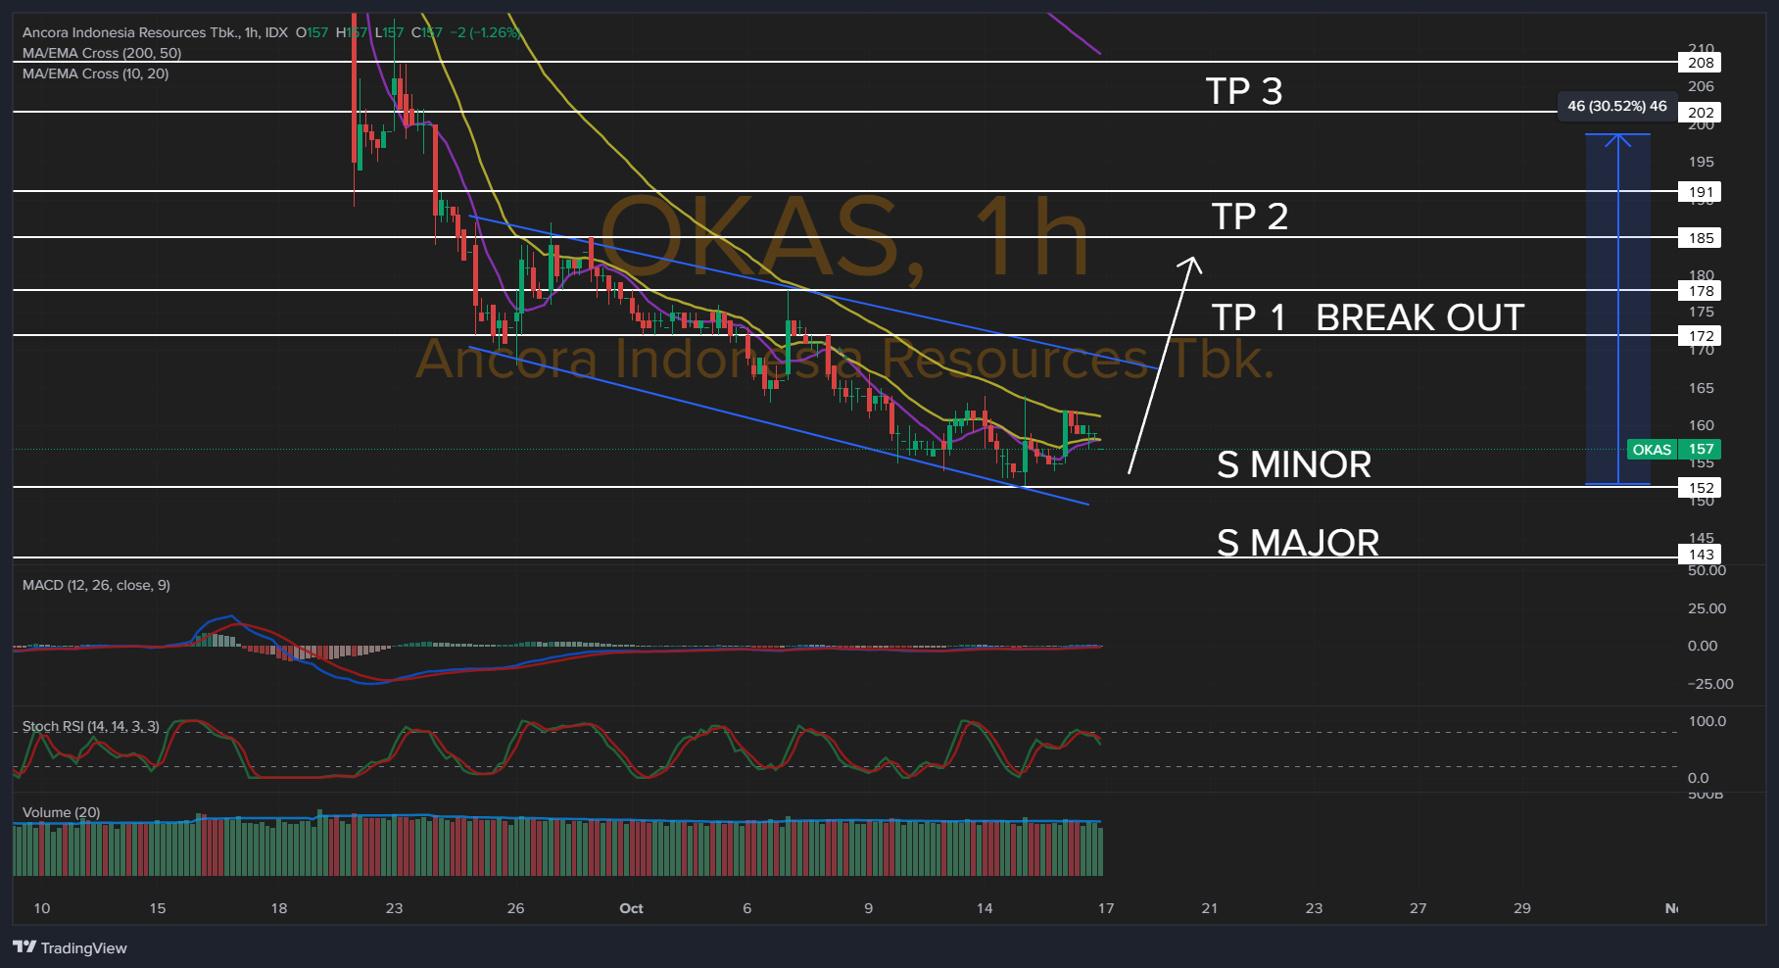Click the −2 (−1.26%) price change value
This screenshot has height=968, width=1779.
pyautogui.click(x=485, y=32)
